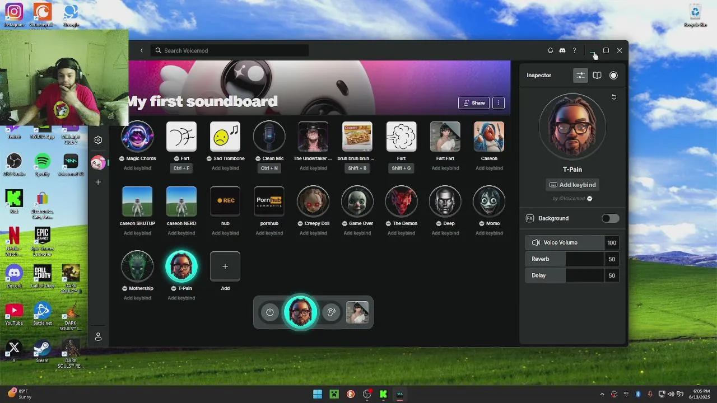Open the Spotify desktop shortcut
This screenshot has width=717, height=403.
(x=43, y=165)
